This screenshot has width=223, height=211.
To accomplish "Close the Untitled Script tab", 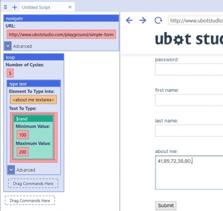I will (x=70, y=7).
